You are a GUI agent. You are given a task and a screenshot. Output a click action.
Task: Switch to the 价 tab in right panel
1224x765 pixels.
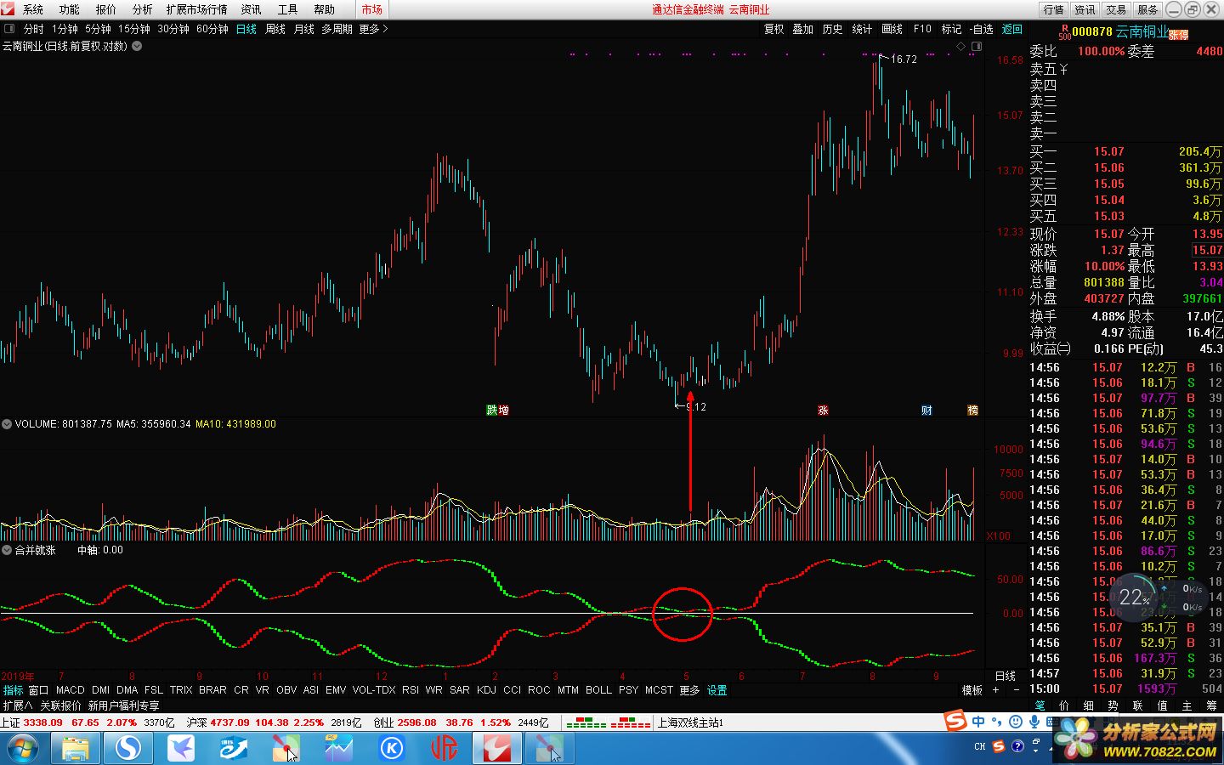click(x=1064, y=705)
